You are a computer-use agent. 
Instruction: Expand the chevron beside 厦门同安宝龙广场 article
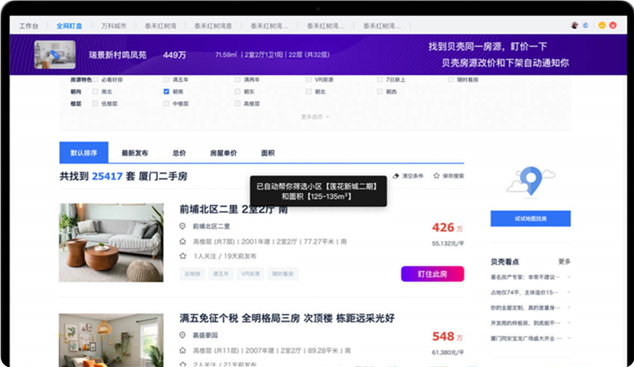pyautogui.click(x=569, y=339)
